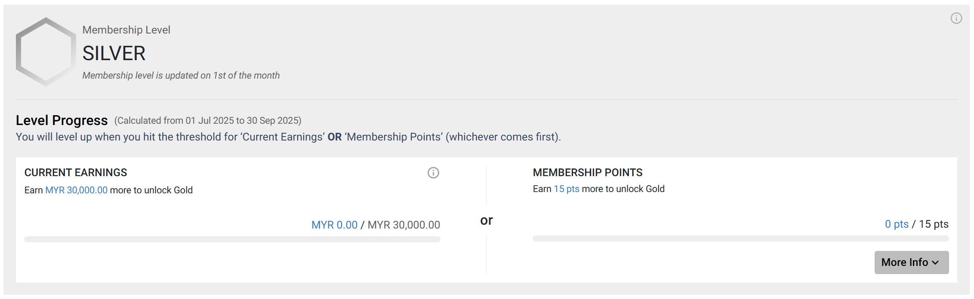Expand the More Info dropdown button
This screenshot has height=299, width=974.
(911, 262)
